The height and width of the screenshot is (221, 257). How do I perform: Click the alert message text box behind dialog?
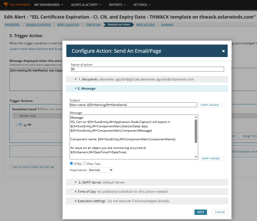(x=36, y=79)
